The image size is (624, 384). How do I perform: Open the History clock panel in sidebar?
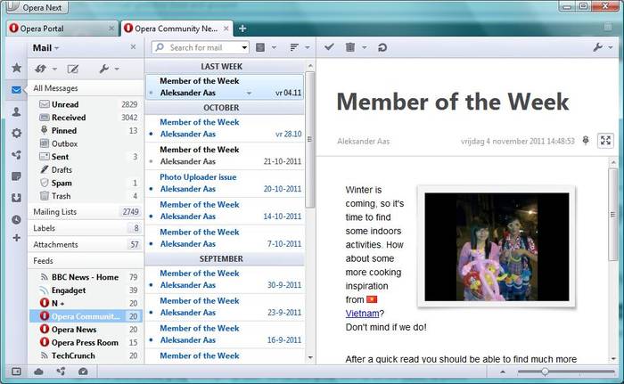[x=16, y=219]
